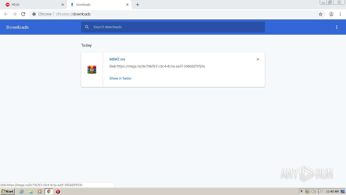346x195 pixels.
Task: Launch Internet Explorer from taskbar
Action: pos(22,191)
